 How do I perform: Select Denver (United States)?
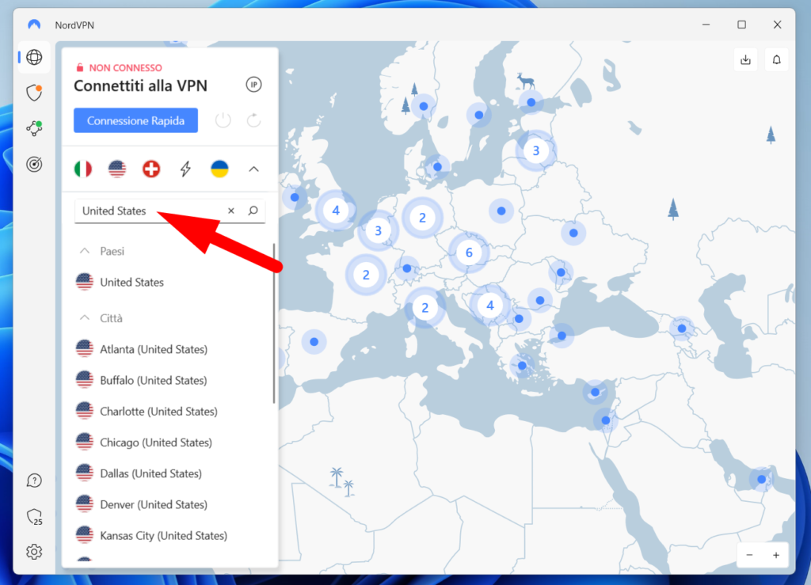[171, 504]
